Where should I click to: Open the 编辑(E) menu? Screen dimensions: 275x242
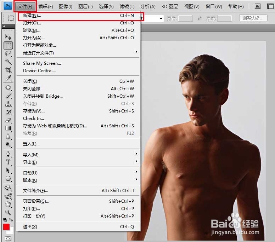click(46, 6)
